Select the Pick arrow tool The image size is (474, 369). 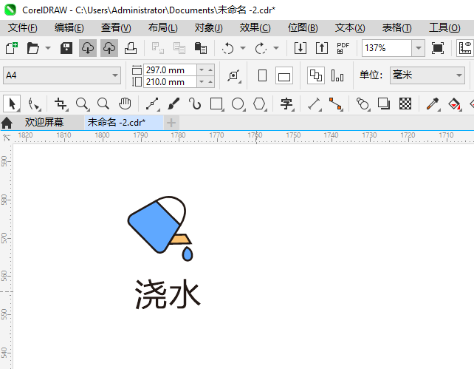(12, 104)
